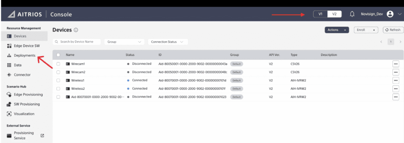Check the Wireless1 row checkbox

click(x=58, y=81)
